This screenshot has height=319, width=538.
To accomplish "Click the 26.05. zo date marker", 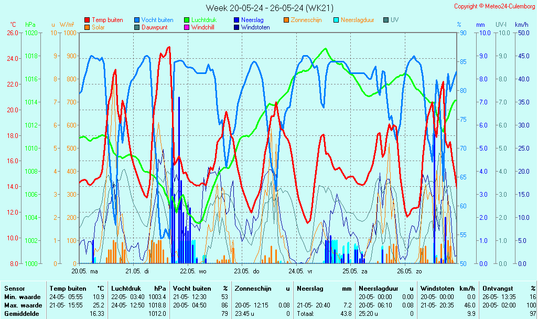I will pyautogui.click(x=410, y=271).
